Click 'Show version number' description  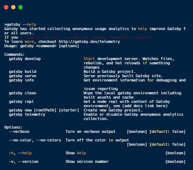[x=87, y=162]
